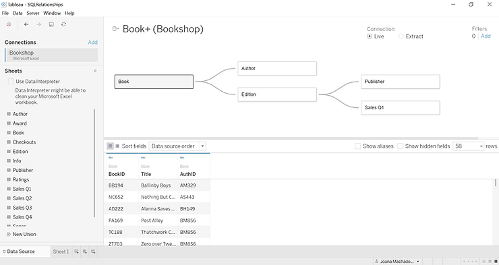This screenshot has width=499, height=265.
Task: Click the sheets list vertical scrollbar
Action: [x=94, y=163]
